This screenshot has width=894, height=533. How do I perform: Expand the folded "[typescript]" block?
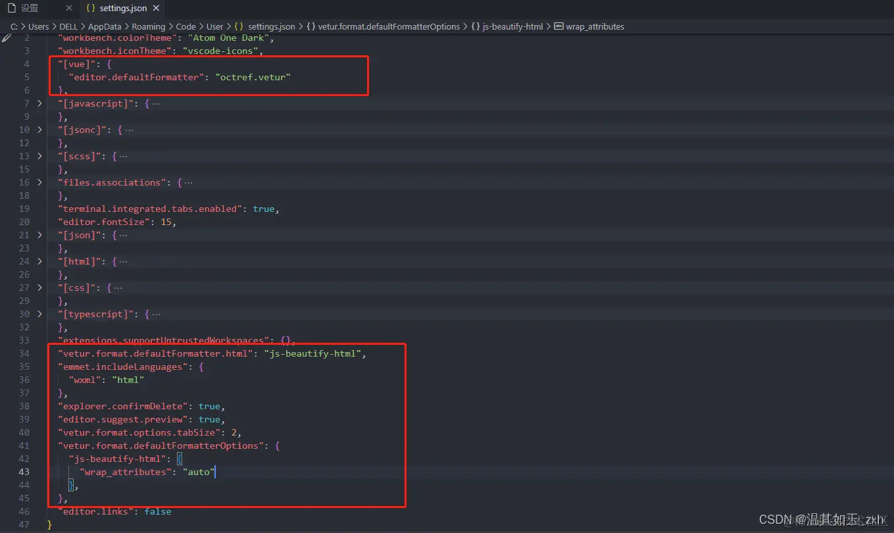39,314
